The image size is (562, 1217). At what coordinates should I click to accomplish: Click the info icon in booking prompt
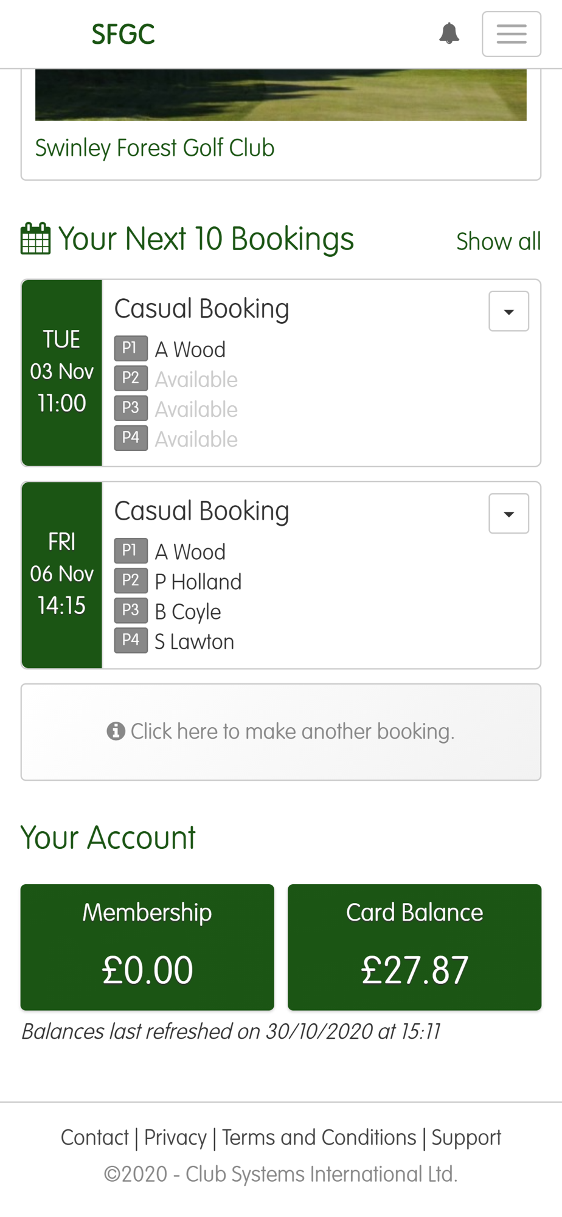[116, 731]
